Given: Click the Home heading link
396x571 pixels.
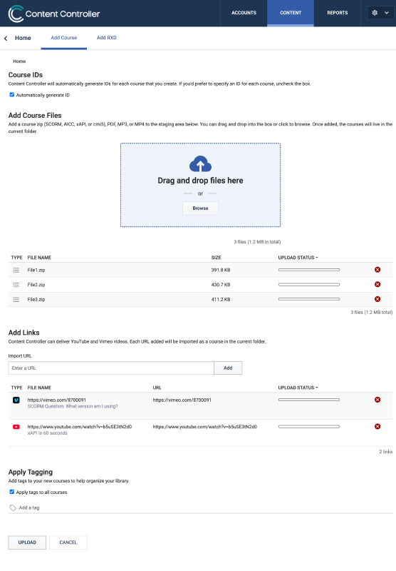Looking at the screenshot, I should coord(23,38).
